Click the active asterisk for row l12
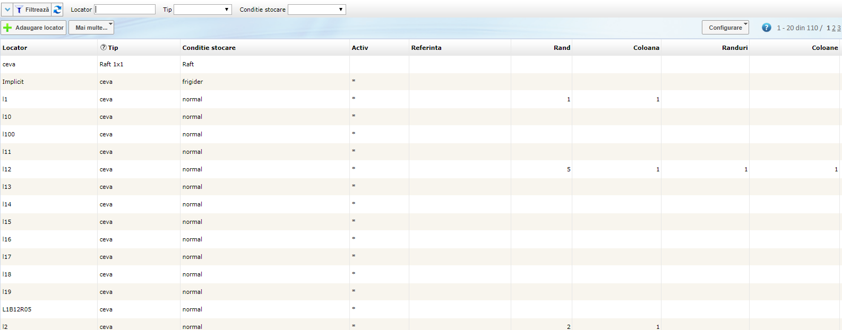The image size is (842, 330). coord(354,169)
